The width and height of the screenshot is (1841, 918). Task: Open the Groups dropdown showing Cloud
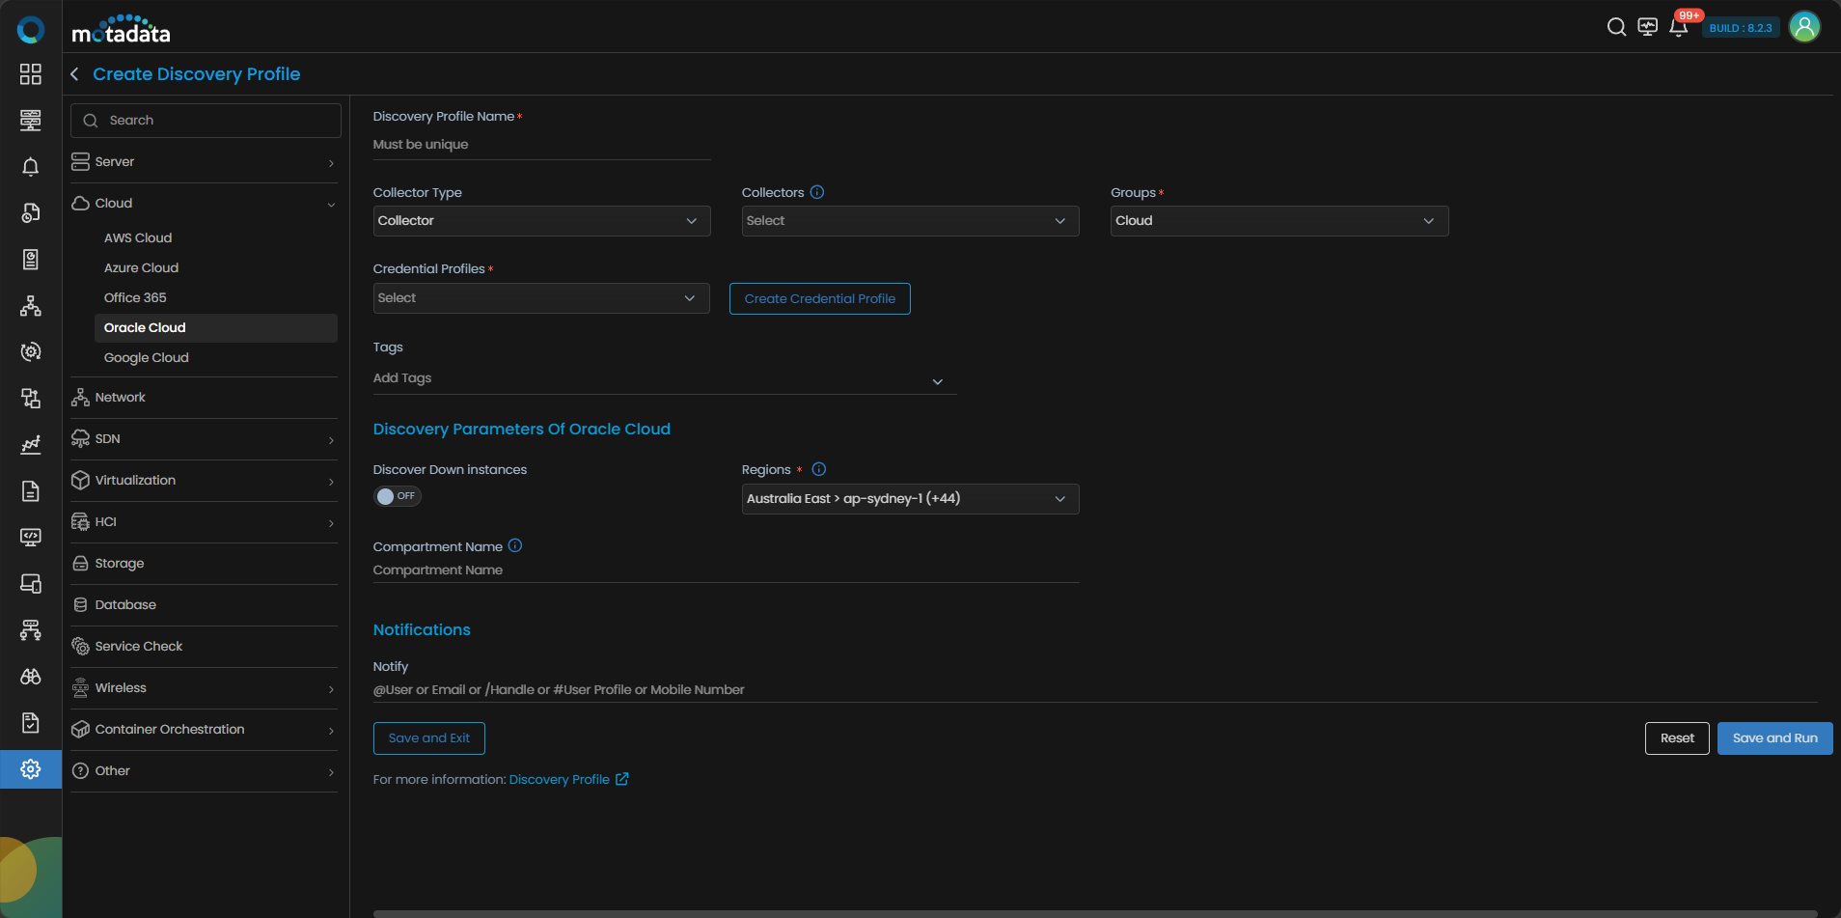pyautogui.click(x=1279, y=221)
